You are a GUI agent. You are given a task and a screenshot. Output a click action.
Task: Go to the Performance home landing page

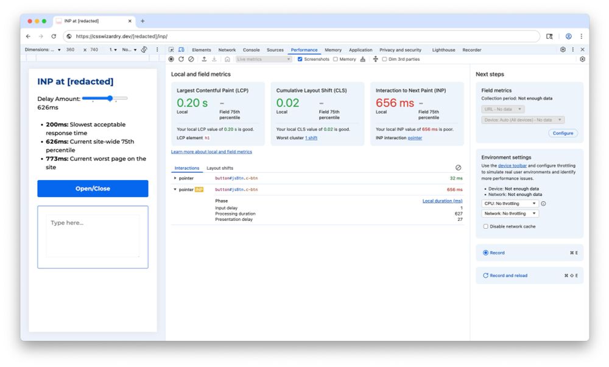pyautogui.click(x=227, y=59)
